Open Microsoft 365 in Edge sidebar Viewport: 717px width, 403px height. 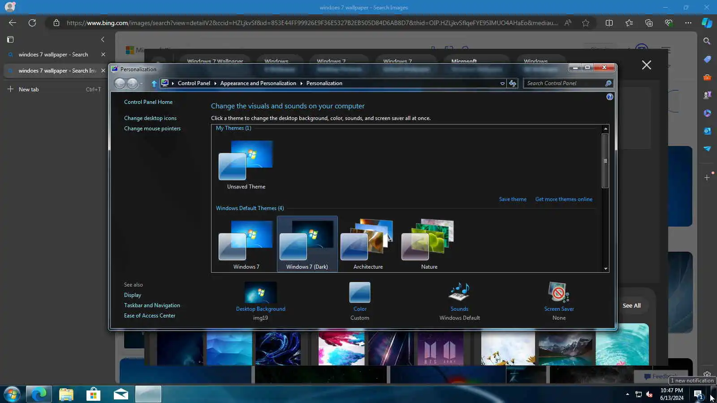707,113
